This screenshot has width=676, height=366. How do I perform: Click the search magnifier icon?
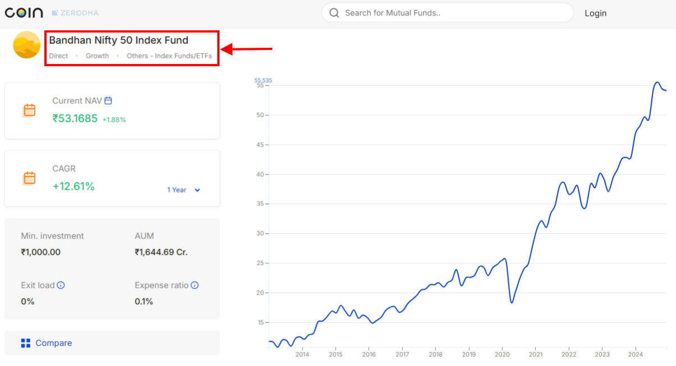334,12
